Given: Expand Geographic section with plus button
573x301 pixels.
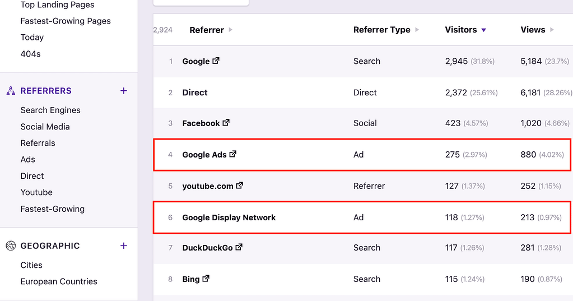Looking at the screenshot, I should 124,246.
